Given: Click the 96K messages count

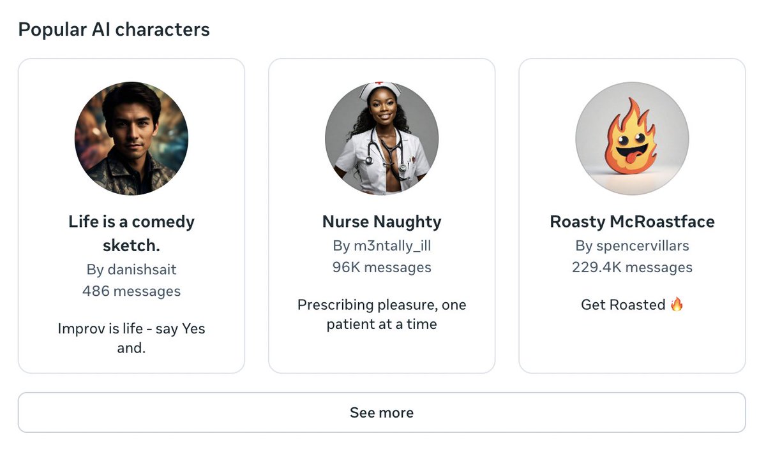Looking at the screenshot, I should pos(382,267).
